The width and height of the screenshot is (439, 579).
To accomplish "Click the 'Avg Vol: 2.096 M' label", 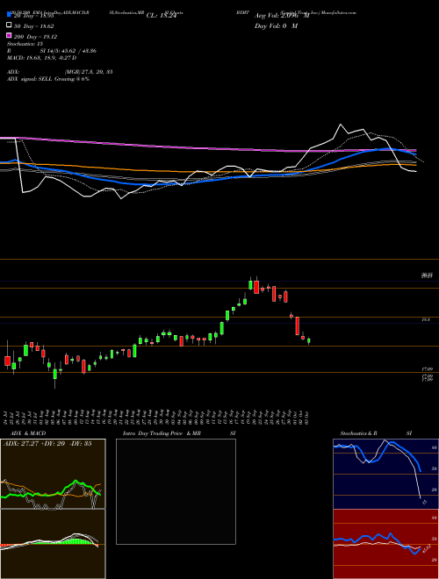I will coord(282,16).
